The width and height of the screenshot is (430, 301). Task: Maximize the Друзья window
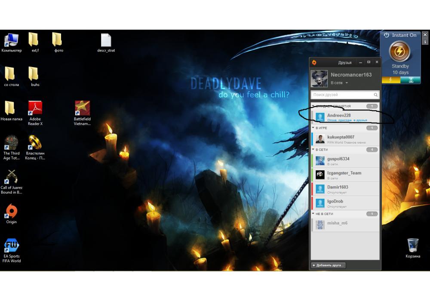tap(369, 62)
